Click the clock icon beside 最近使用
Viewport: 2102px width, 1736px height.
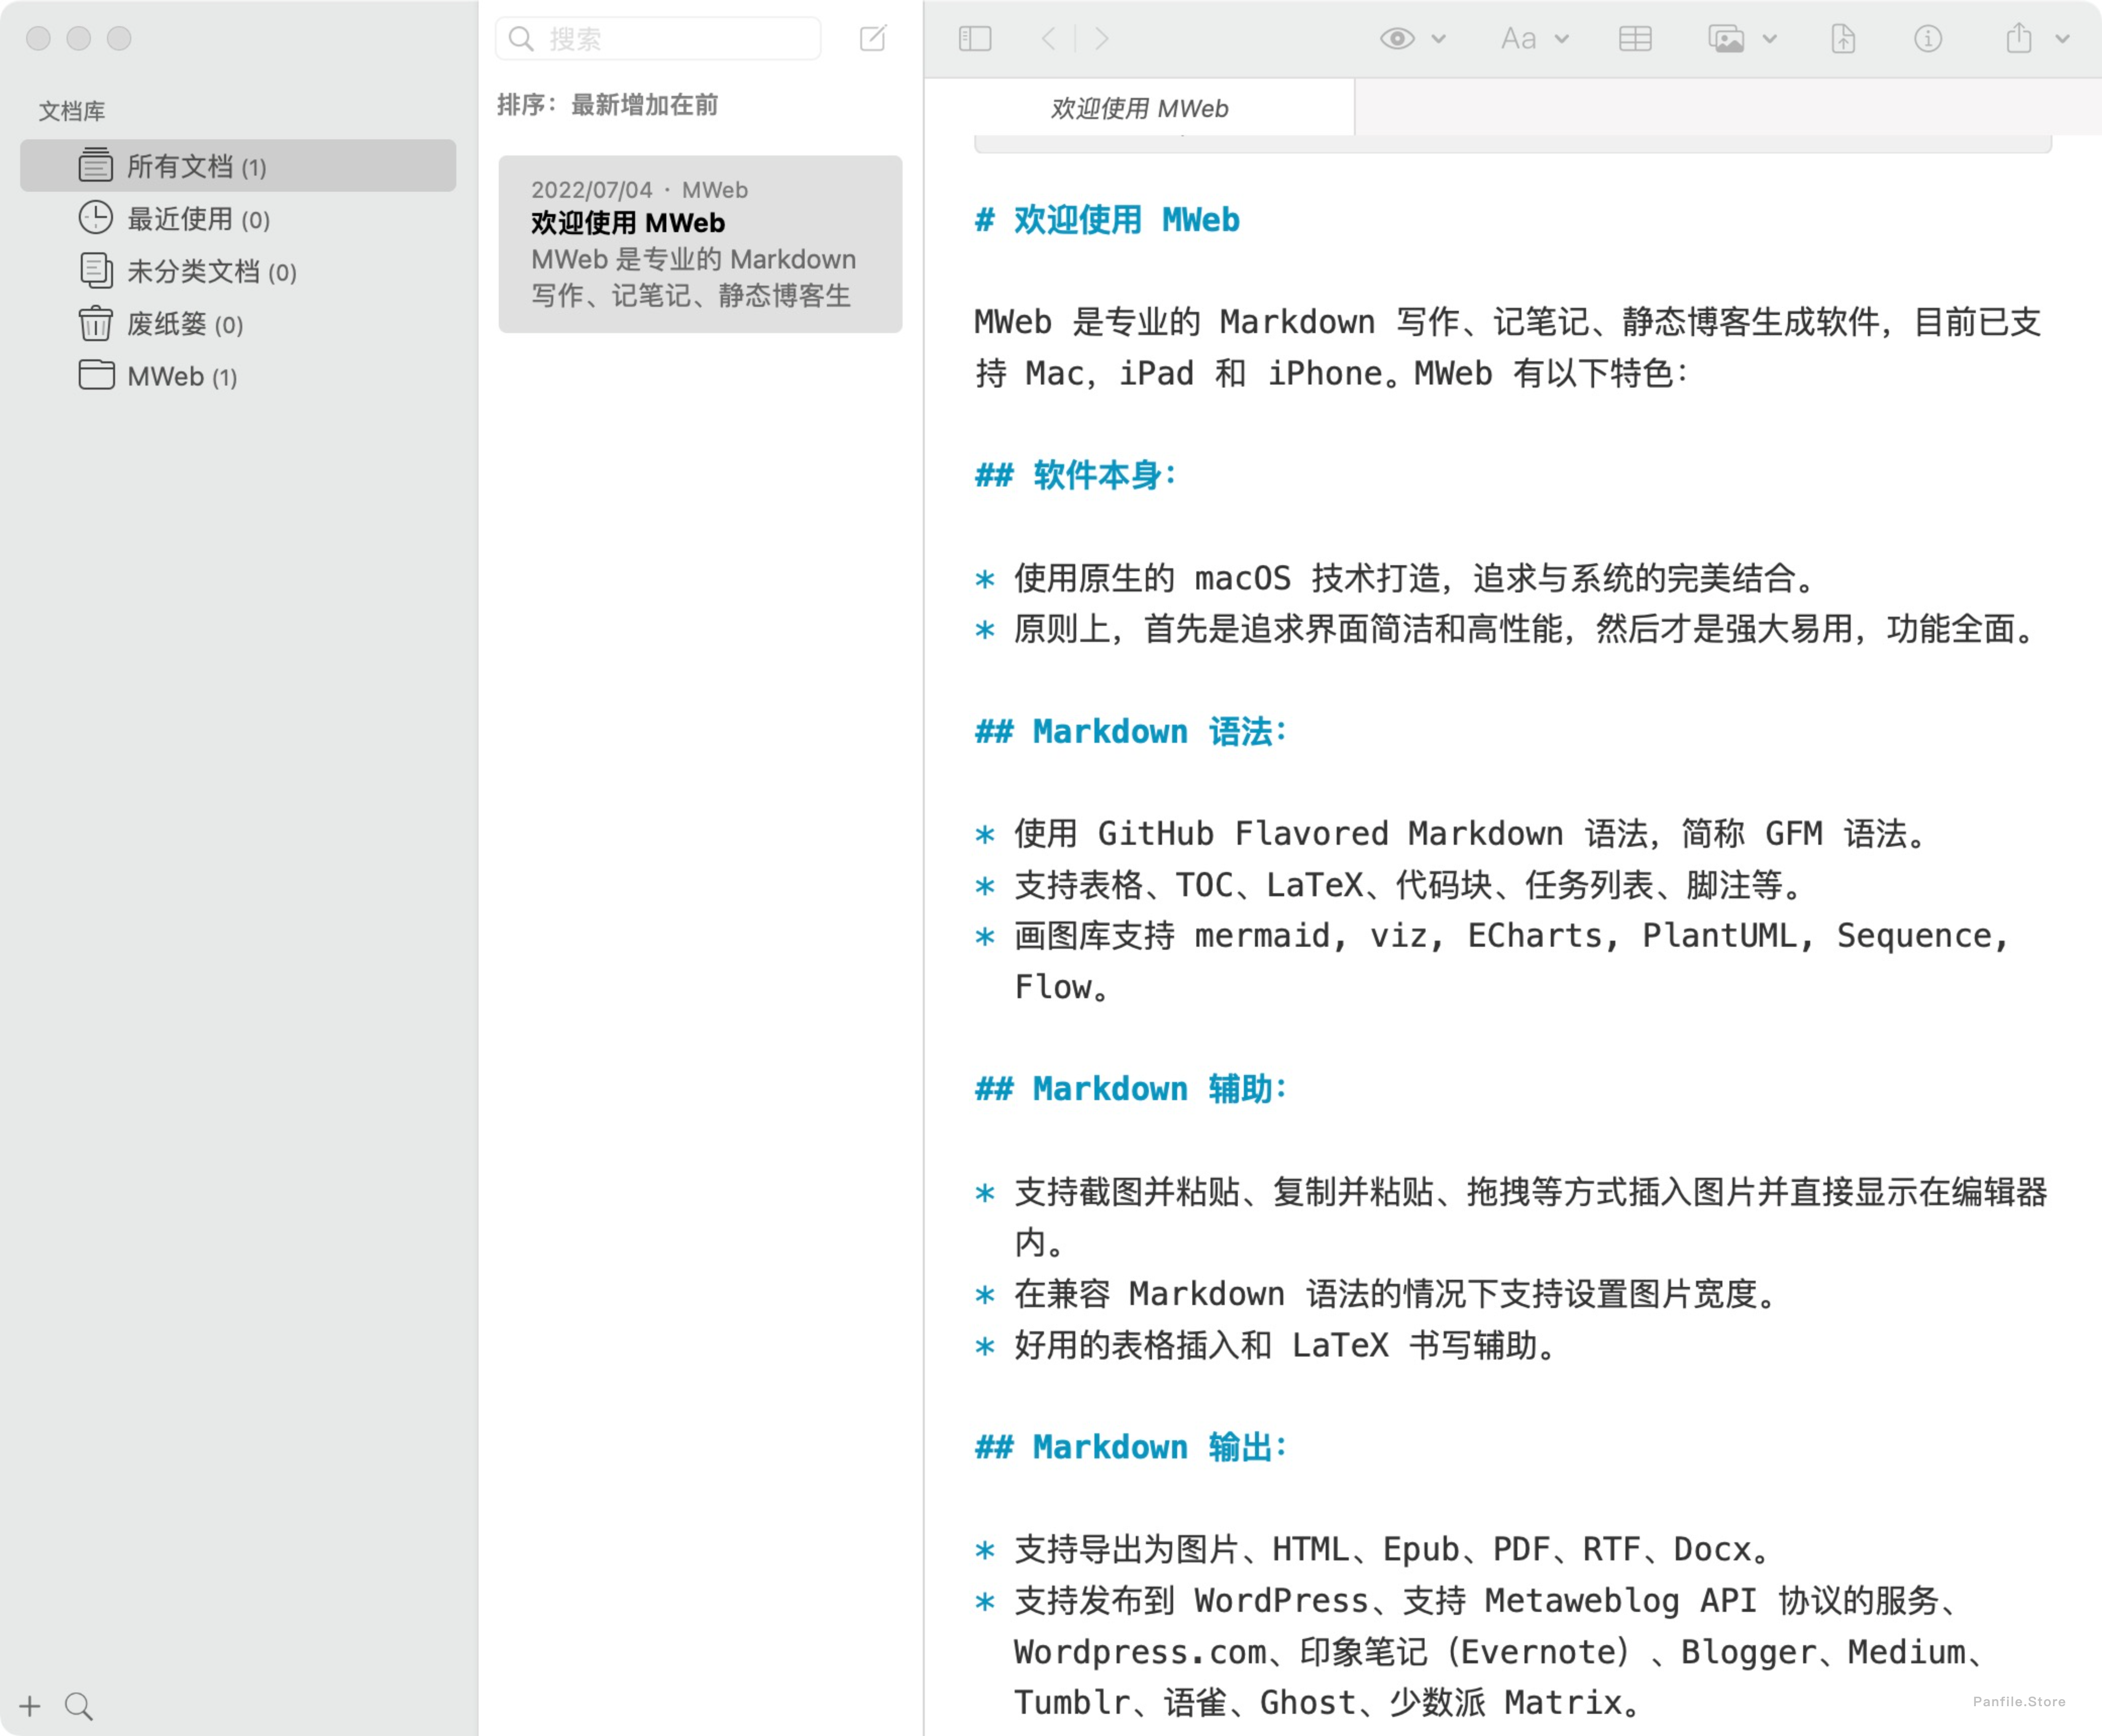[96, 218]
